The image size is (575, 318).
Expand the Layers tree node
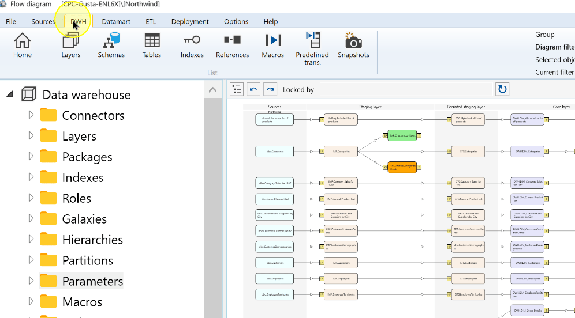click(x=31, y=136)
